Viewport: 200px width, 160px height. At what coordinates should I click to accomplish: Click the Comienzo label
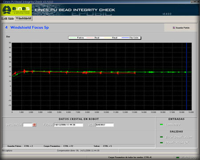(173, 124)
